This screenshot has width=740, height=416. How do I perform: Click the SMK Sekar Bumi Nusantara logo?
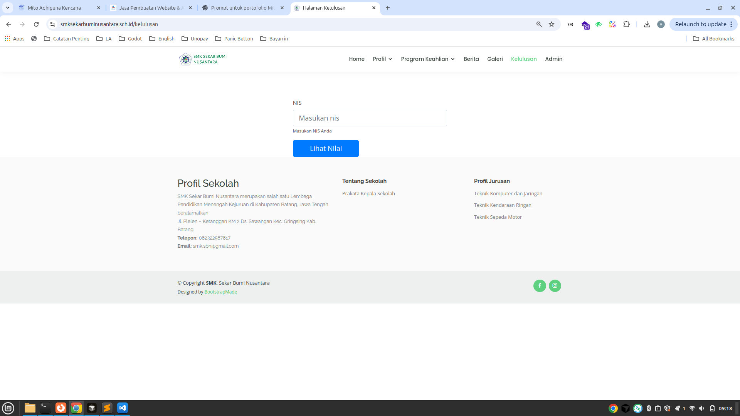pyautogui.click(x=203, y=59)
